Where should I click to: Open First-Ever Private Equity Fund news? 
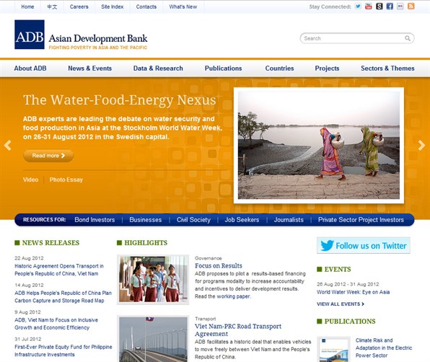[x=63, y=350]
